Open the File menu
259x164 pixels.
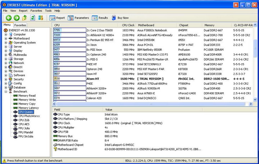[x=5, y=11]
